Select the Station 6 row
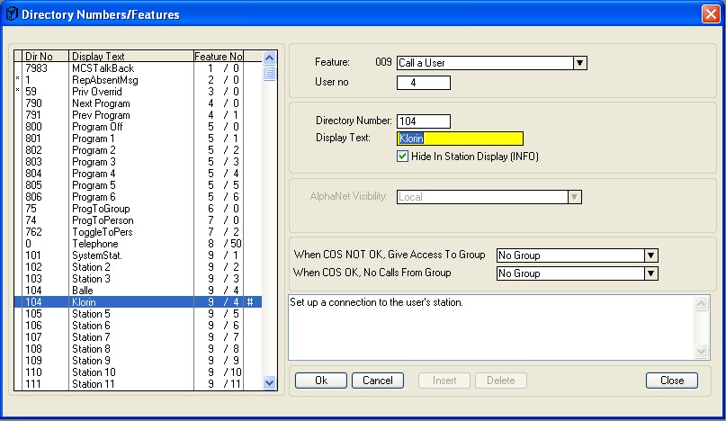The width and height of the screenshot is (726, 421). click(x=138, y=326)
